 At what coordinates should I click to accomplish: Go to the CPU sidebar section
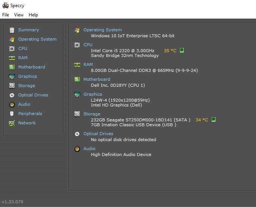click(23, 48)
